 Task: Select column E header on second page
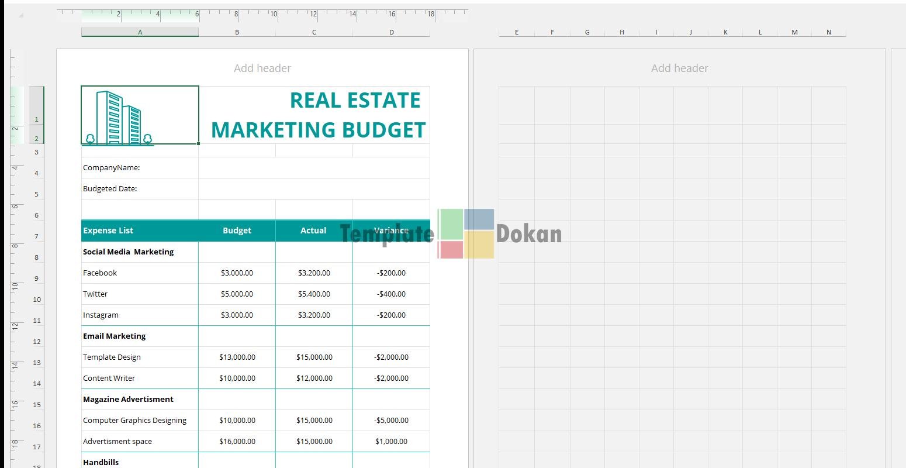516,32
